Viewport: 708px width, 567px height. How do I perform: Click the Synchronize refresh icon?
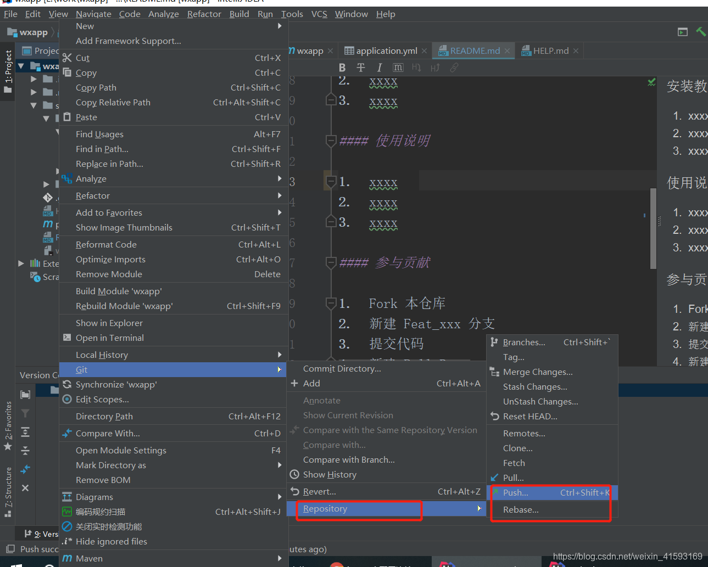(x=67, y=384)
